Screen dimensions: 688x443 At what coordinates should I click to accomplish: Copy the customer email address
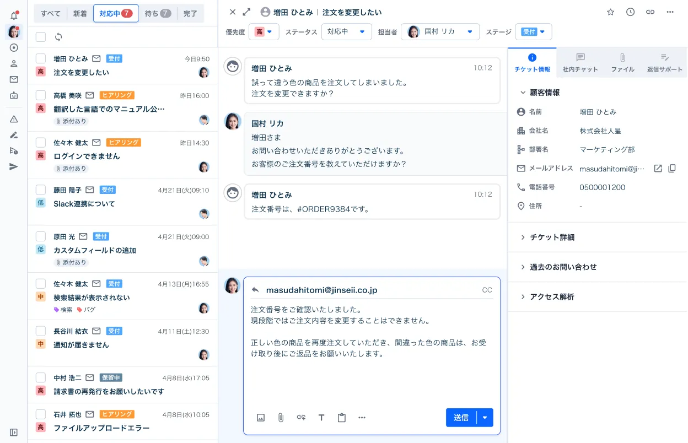pos(672,169)
